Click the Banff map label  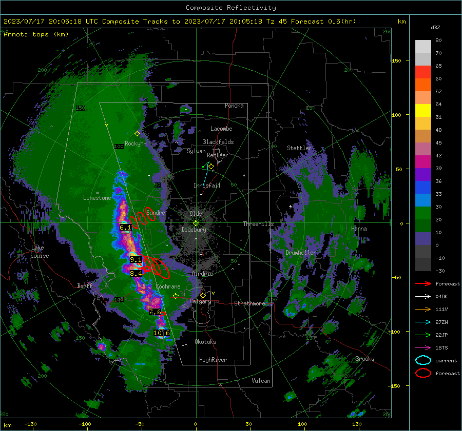tap(85, 285)
